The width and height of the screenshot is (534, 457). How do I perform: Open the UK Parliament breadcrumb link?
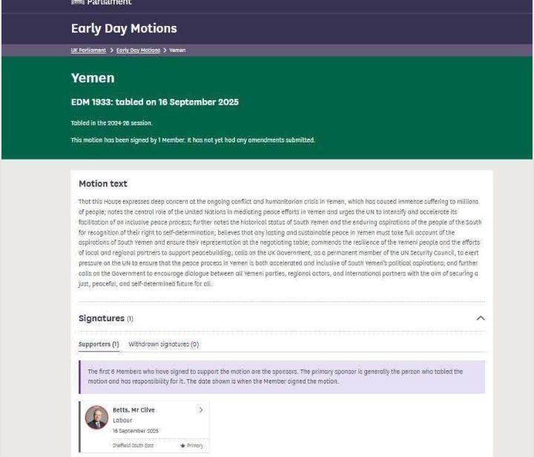click(x=88, y=50)
